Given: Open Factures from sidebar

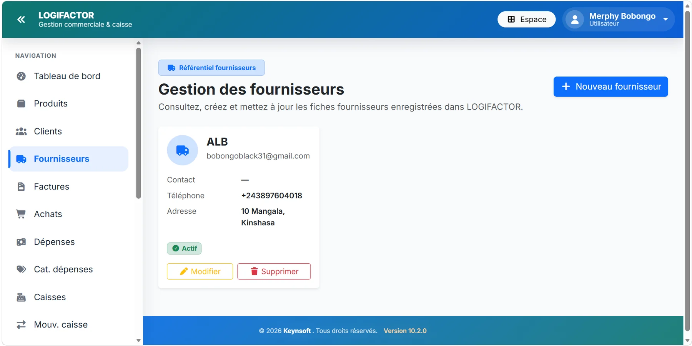Looking at the screenshot, I should [68, 187].
